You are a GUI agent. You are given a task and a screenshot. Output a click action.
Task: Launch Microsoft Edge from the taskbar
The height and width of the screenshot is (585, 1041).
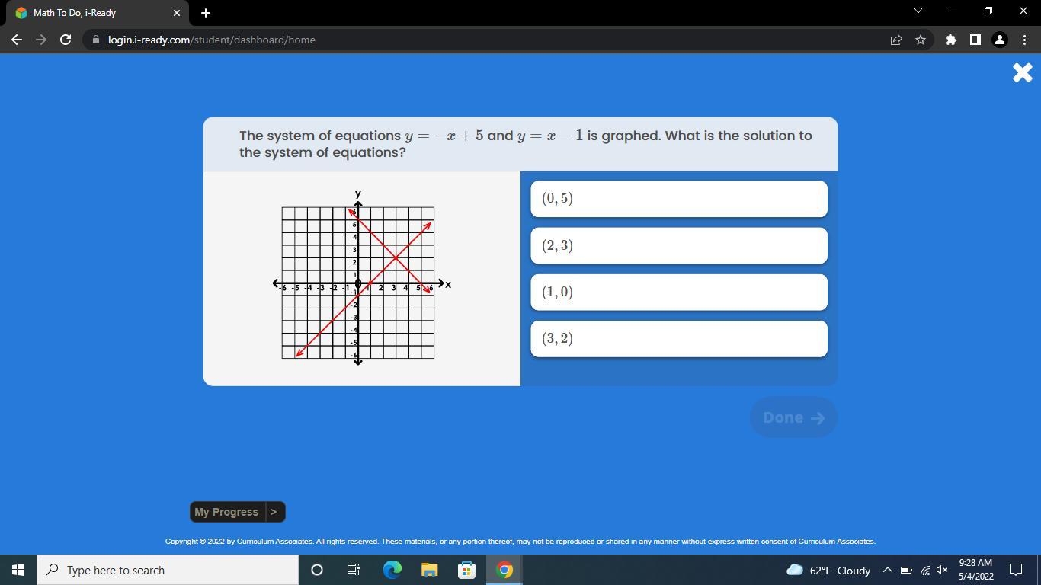pos(392,570)
